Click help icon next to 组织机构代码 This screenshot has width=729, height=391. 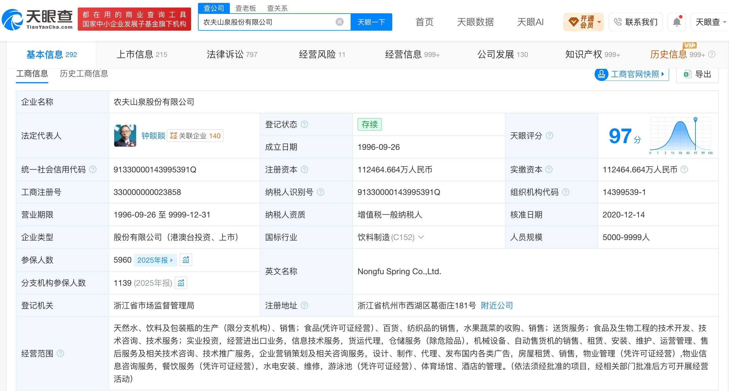click(566, 192)
